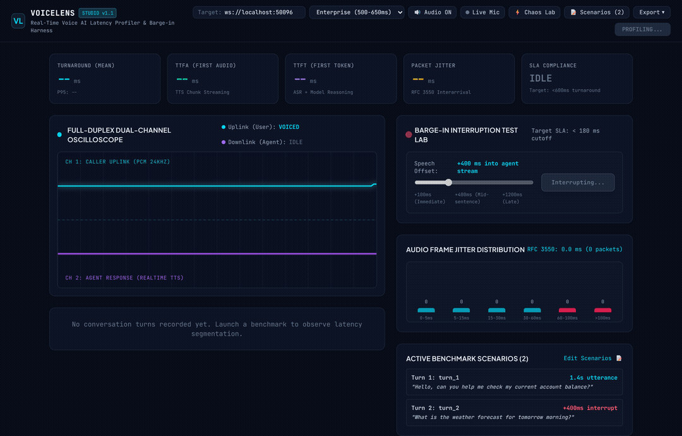Click the red dot beside Barge-In Interruption title
The image size is (682, 436).
409,135
